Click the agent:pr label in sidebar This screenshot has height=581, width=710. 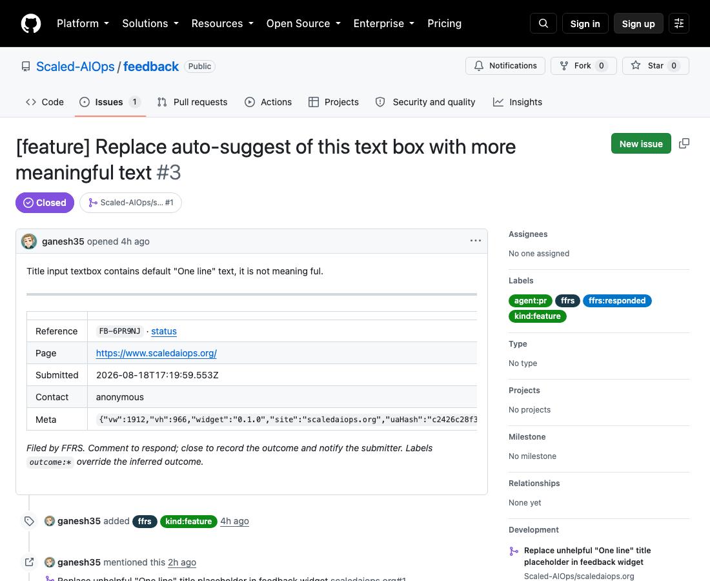pos(530,301)
